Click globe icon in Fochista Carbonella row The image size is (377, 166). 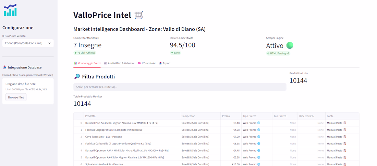[259, 143]
